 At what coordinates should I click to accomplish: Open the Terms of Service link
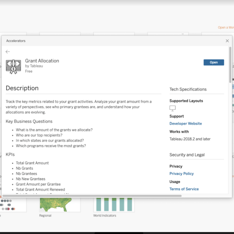(184, 189)
